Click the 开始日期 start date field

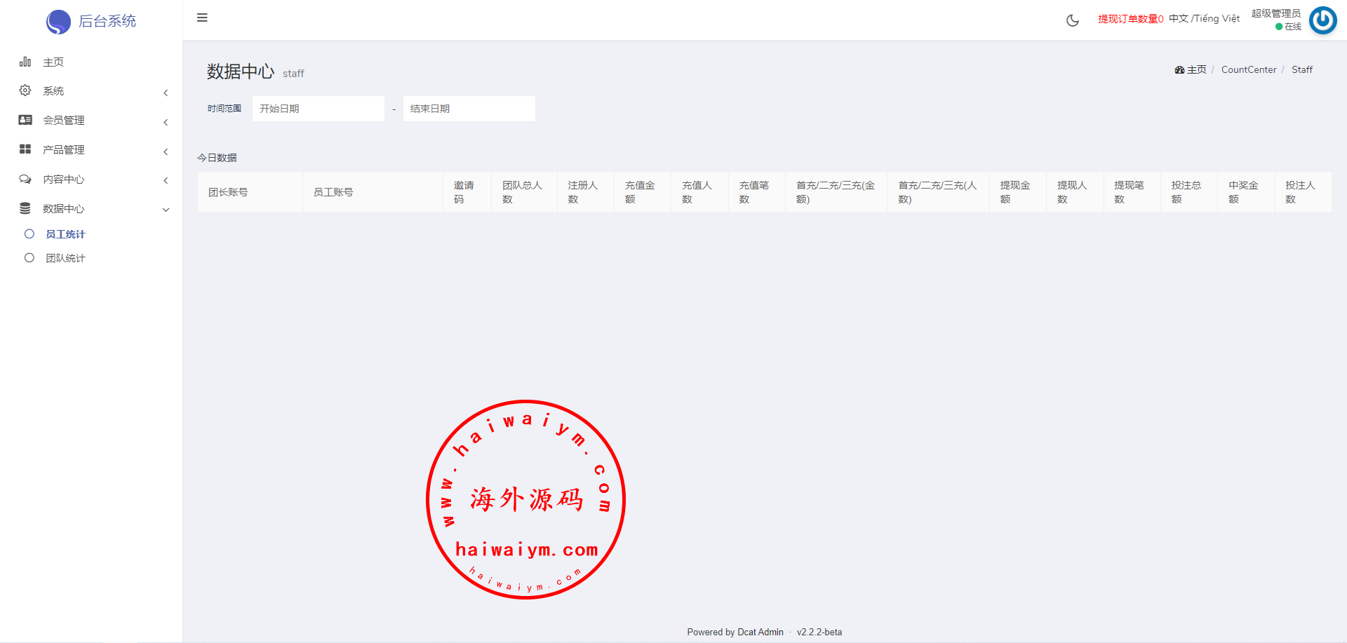click(x=318, y=109)
